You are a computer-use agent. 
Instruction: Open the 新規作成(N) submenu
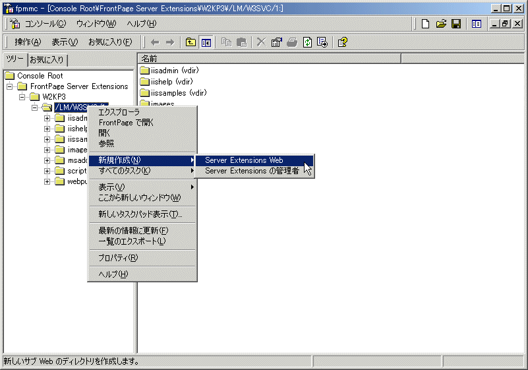142,160
